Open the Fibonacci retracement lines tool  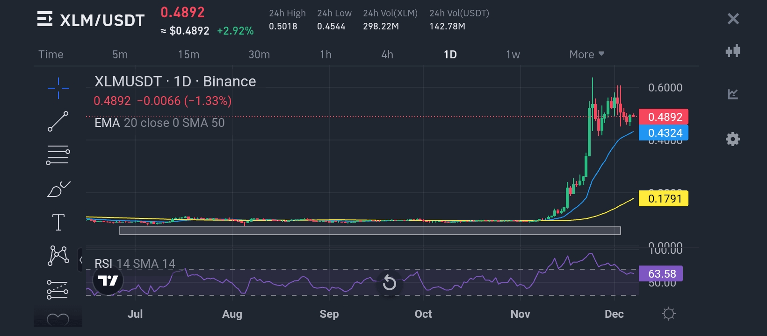point(58,155)
